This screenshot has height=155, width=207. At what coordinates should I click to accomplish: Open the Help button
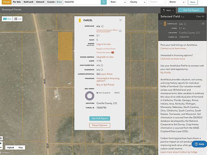(199, 144)
